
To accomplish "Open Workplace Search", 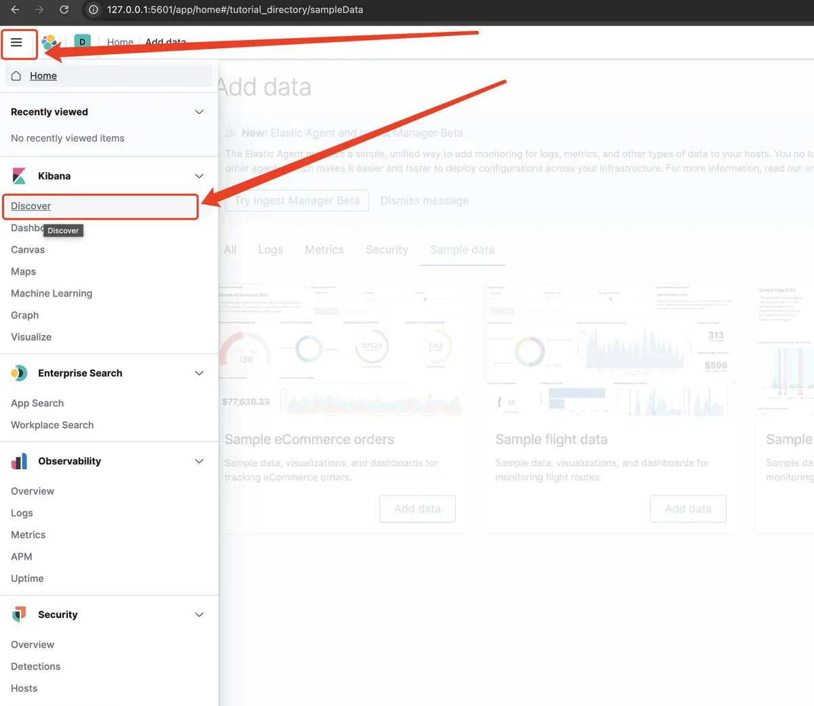I will click(52, 425).
